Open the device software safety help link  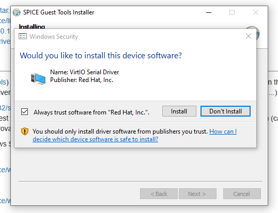click(134, 135)
